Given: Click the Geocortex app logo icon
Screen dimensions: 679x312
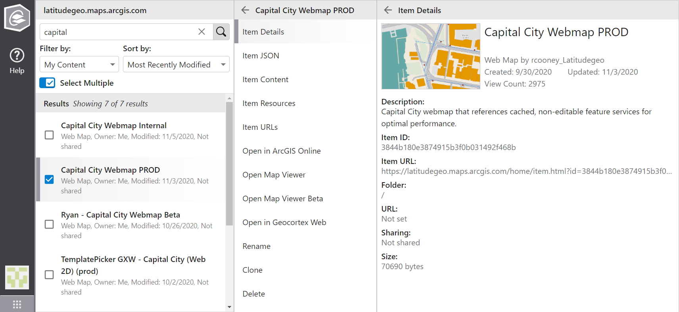Looking at the screenshot, I should tap(17, 17).
